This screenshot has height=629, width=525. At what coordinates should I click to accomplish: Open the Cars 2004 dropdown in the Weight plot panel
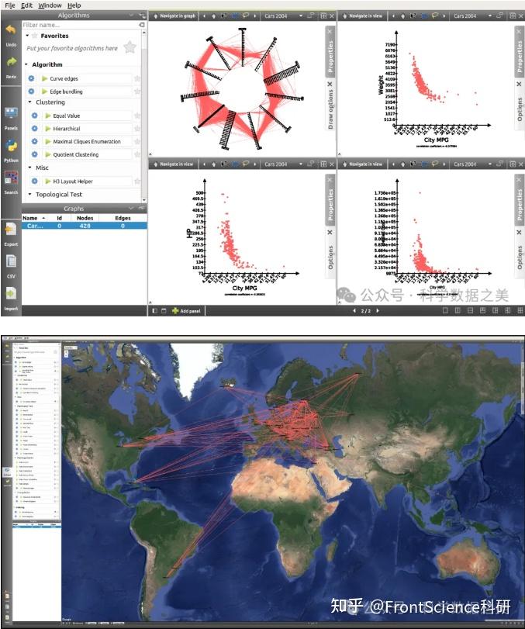(489, 16)
